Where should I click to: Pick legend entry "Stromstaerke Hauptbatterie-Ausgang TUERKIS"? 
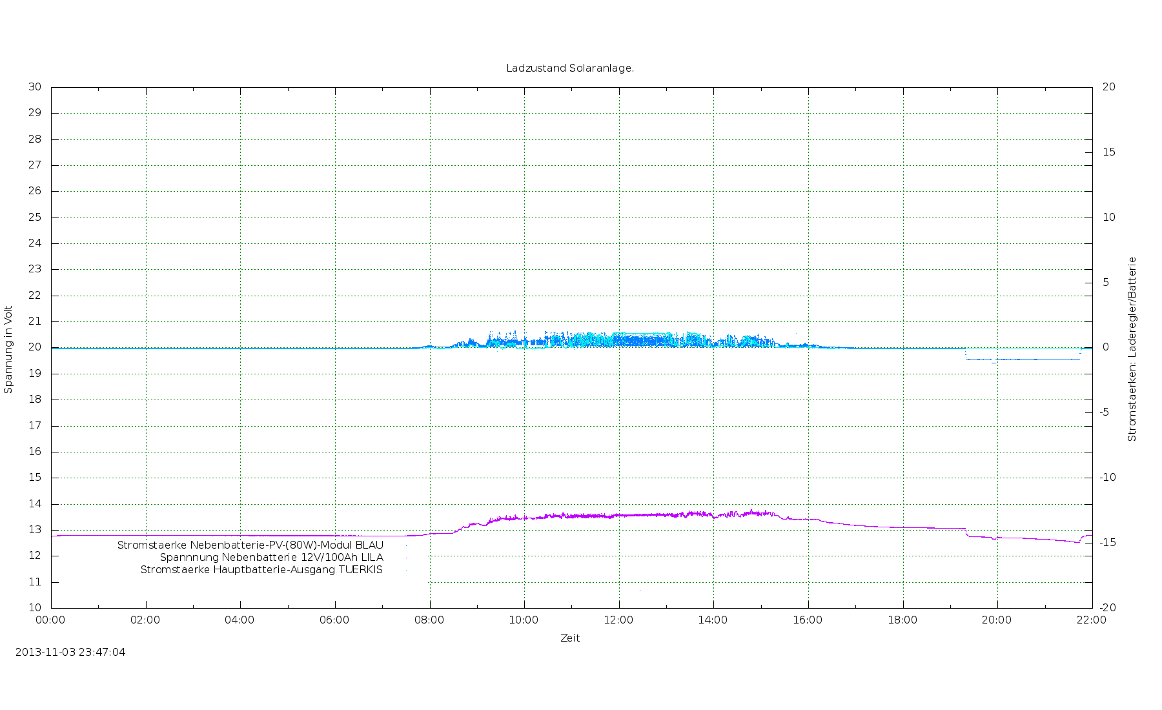coord(261,570)
